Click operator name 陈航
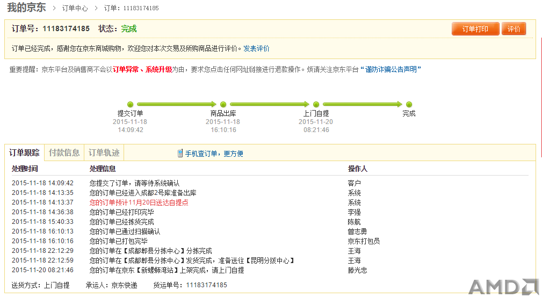This screenshot has width=542, height=298. (354, 222)
